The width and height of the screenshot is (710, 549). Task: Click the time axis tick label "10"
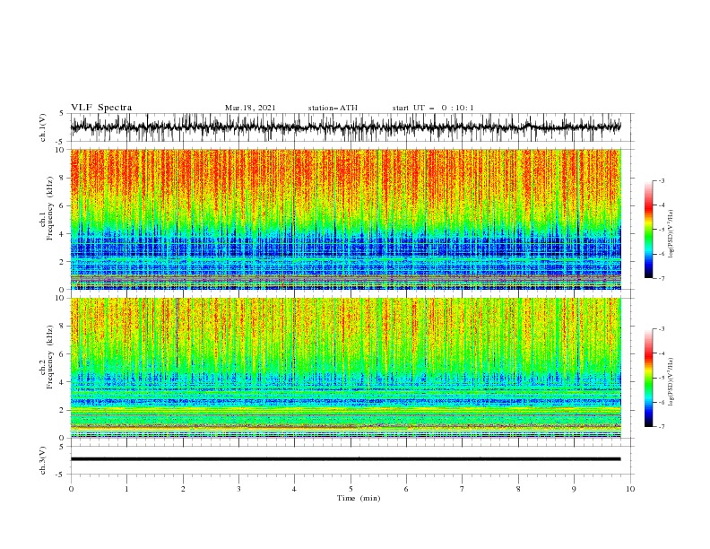630,489
